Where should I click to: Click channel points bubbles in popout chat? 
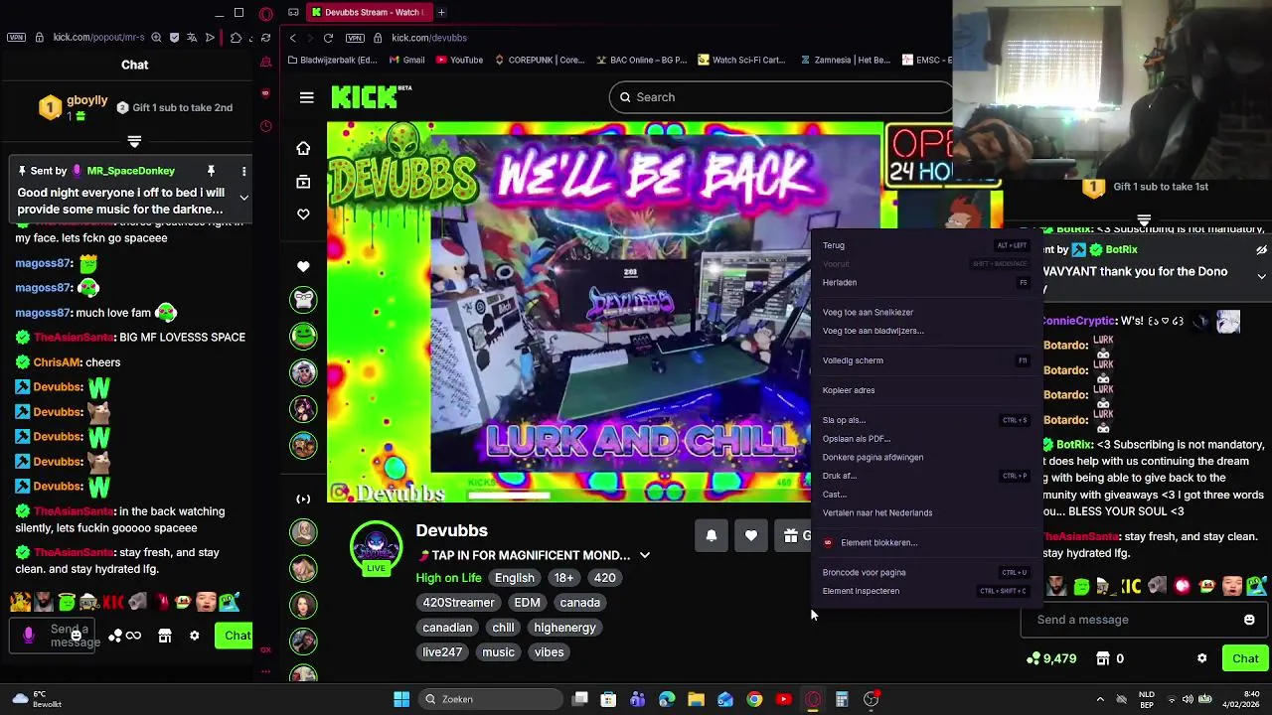115,636
